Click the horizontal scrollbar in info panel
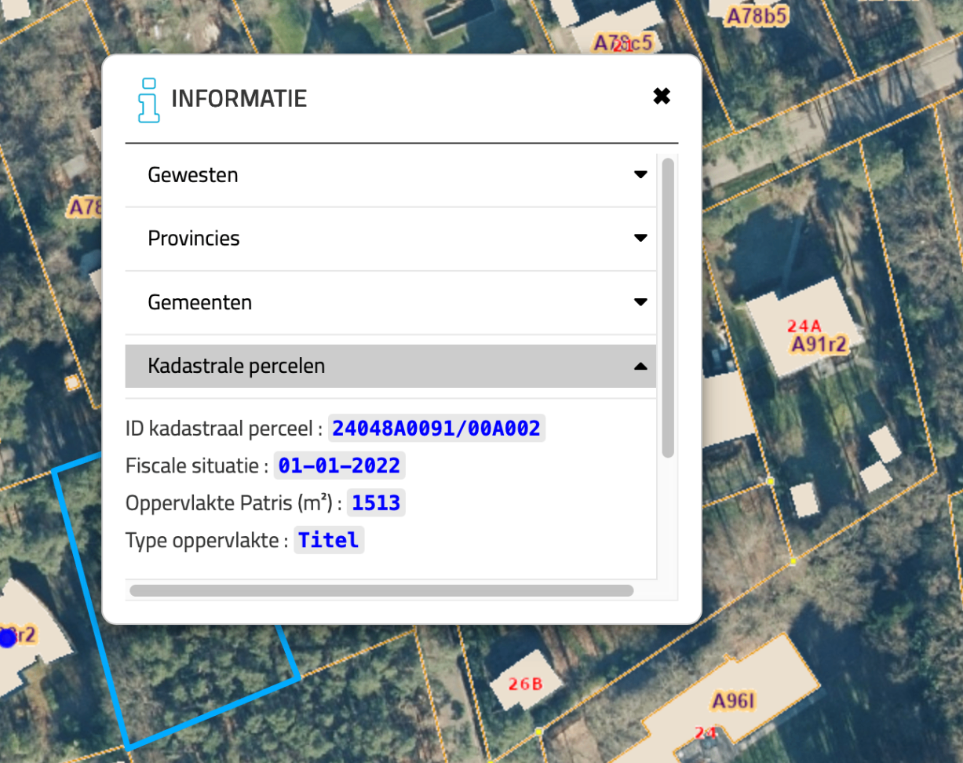The width and height of the screenshot is (963, 763). coord(381,590)
